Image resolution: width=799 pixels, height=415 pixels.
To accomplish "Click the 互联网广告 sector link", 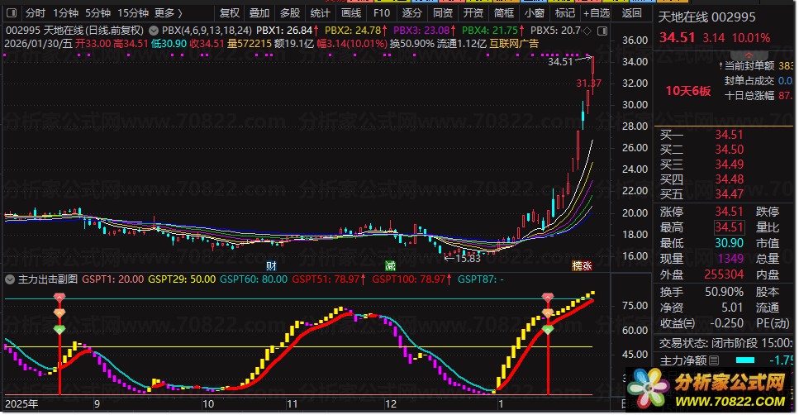I will [514, 43].
